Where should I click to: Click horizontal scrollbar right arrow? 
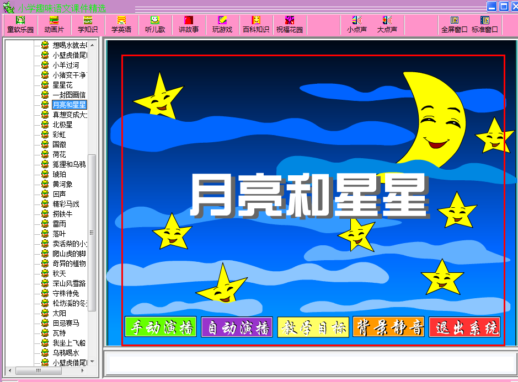pos(83,370)
